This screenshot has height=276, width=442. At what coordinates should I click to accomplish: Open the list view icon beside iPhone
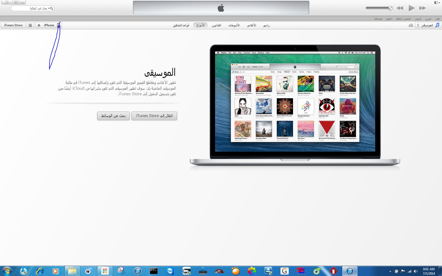(x=30, y=25)
